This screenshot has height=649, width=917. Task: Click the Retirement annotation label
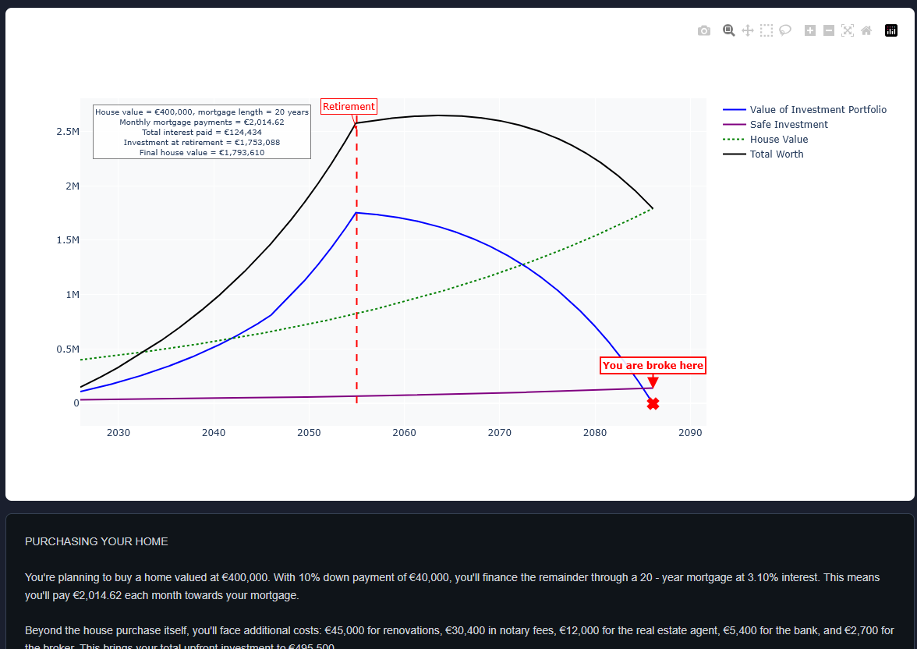tap(349, 106)
